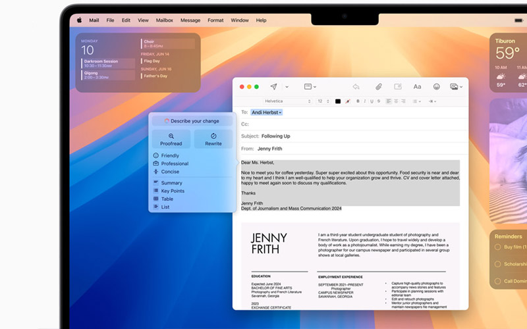Image resolution: width=527 pixels, height=329 pixels.
Task: Align text center
Action: (x=396, y=101)
